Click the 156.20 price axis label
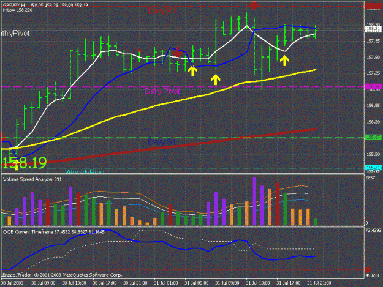383x287 pixels. point(373,122)
